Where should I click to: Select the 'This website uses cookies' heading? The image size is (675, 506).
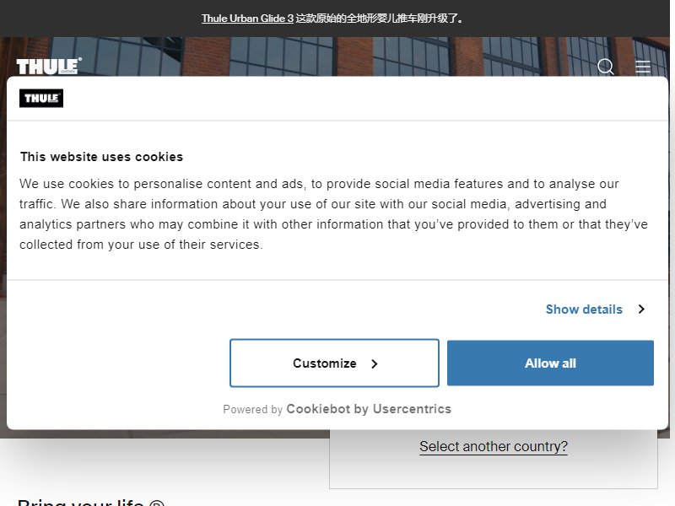[x=101, y=157]
